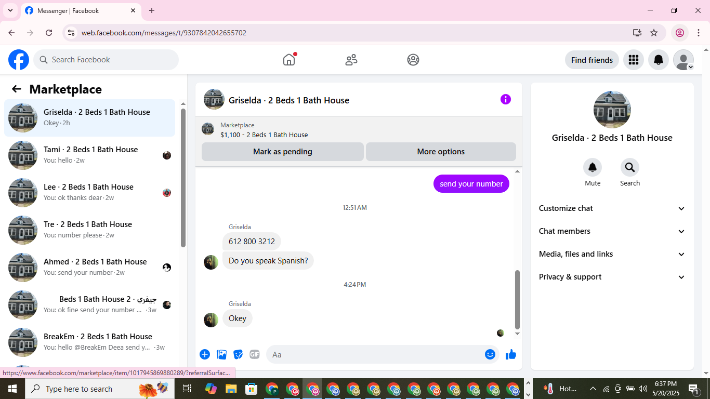Screen dimensions: 710x399
Task: Open Microsoft Store on taskbar
Action: (x=252, y=389)
